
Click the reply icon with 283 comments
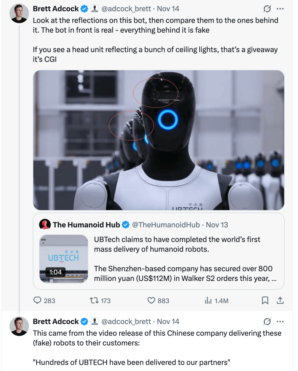point(38,300)
